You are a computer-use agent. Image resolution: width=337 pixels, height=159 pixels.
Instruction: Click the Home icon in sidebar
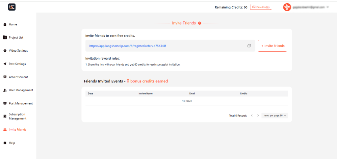(5, 24)
